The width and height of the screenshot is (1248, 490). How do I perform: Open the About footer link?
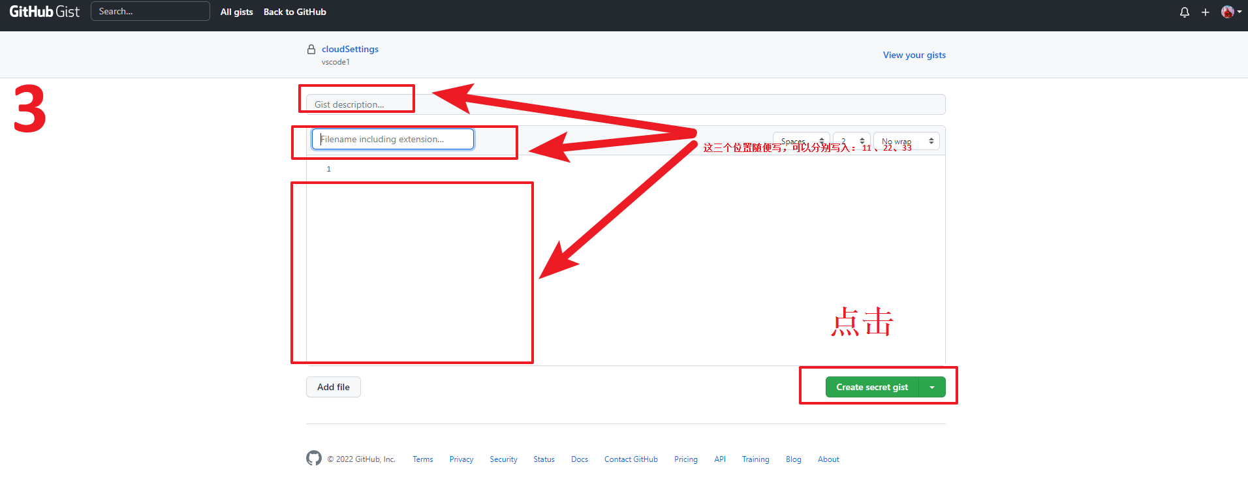click(828, 459)
